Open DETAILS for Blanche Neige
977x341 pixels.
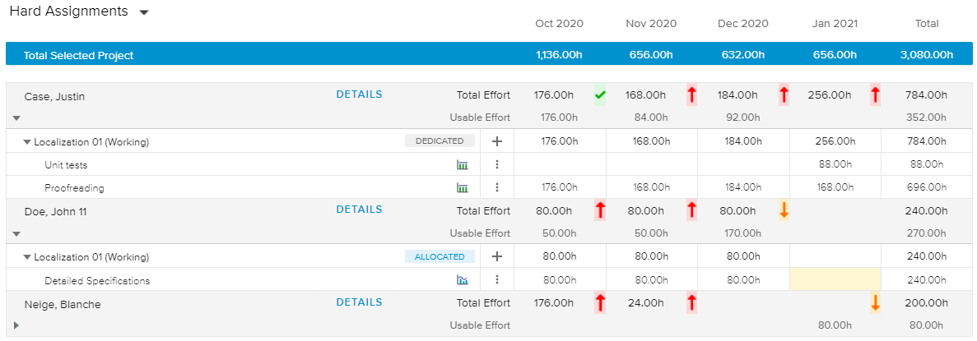pos(359,302)
